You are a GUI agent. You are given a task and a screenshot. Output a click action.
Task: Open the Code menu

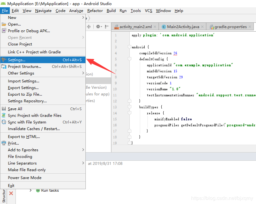pyautogui.click(x=60, y=11)
